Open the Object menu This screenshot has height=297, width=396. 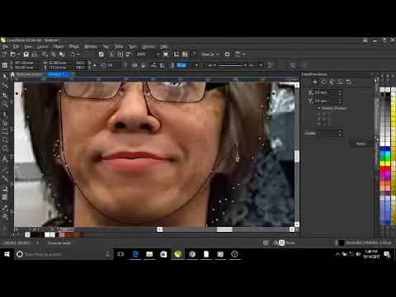pos(59,46)
